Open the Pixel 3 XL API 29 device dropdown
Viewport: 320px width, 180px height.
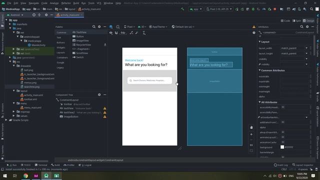pos(219,9)
